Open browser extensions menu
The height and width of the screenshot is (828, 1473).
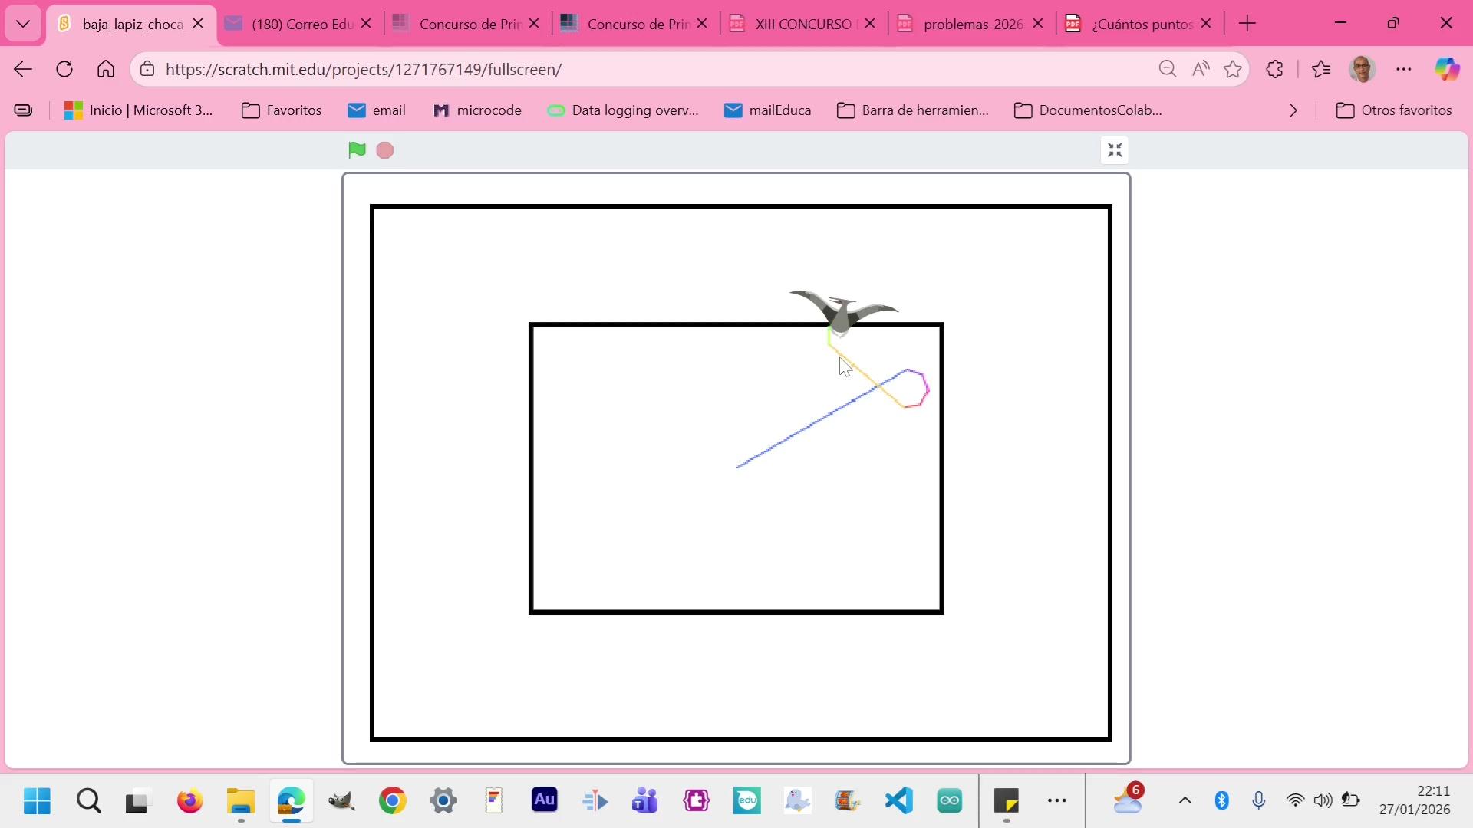point(1274,70)
